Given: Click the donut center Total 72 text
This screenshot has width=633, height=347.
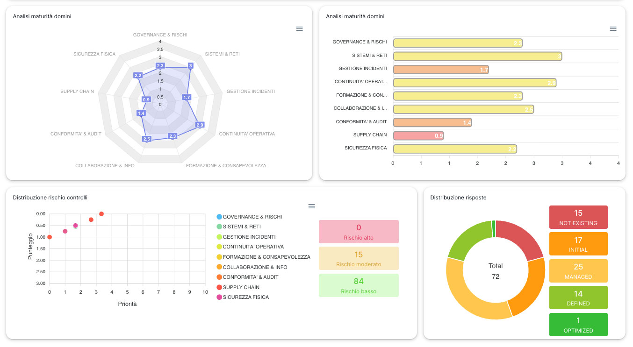Looking at the screenshot, I should coord(496,271).
